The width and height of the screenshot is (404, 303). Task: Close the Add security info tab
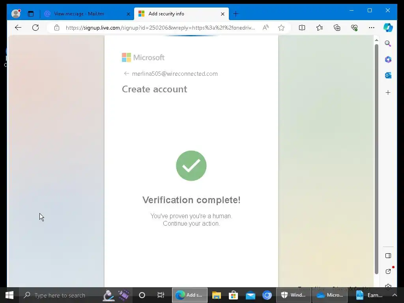pos(223,14)
